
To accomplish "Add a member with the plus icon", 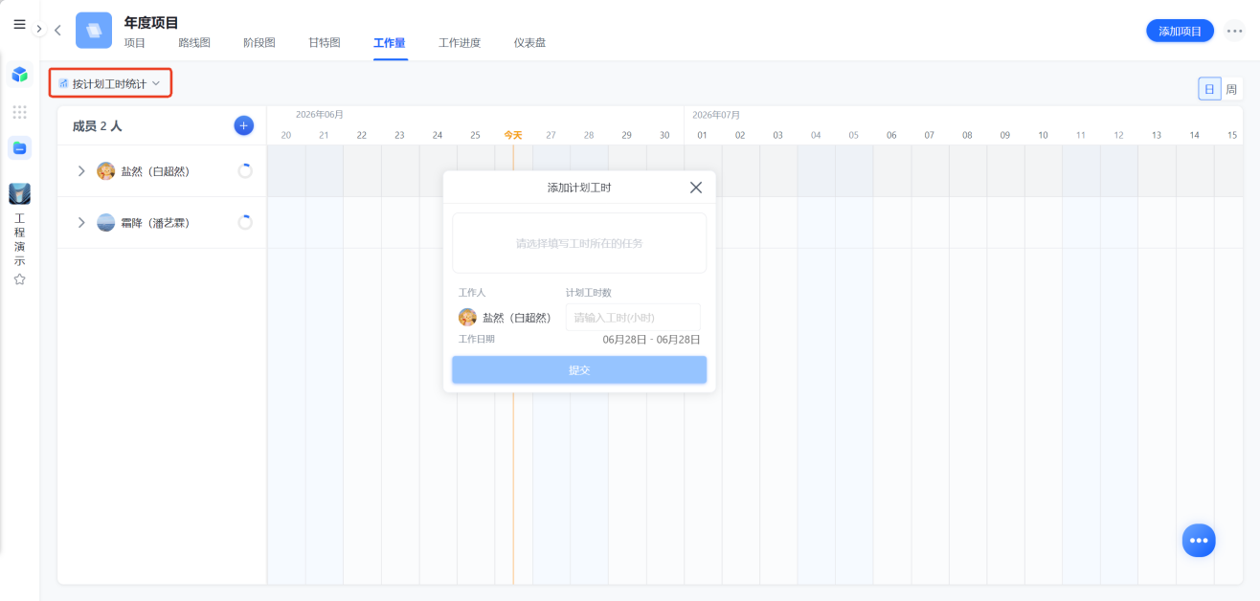I will tap(243, 125).
